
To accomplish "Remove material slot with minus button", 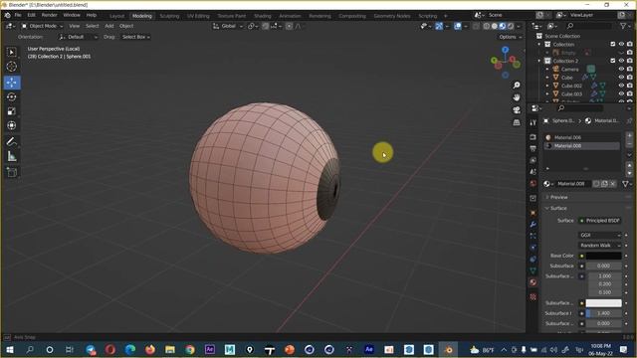I will tap(629, 143).
